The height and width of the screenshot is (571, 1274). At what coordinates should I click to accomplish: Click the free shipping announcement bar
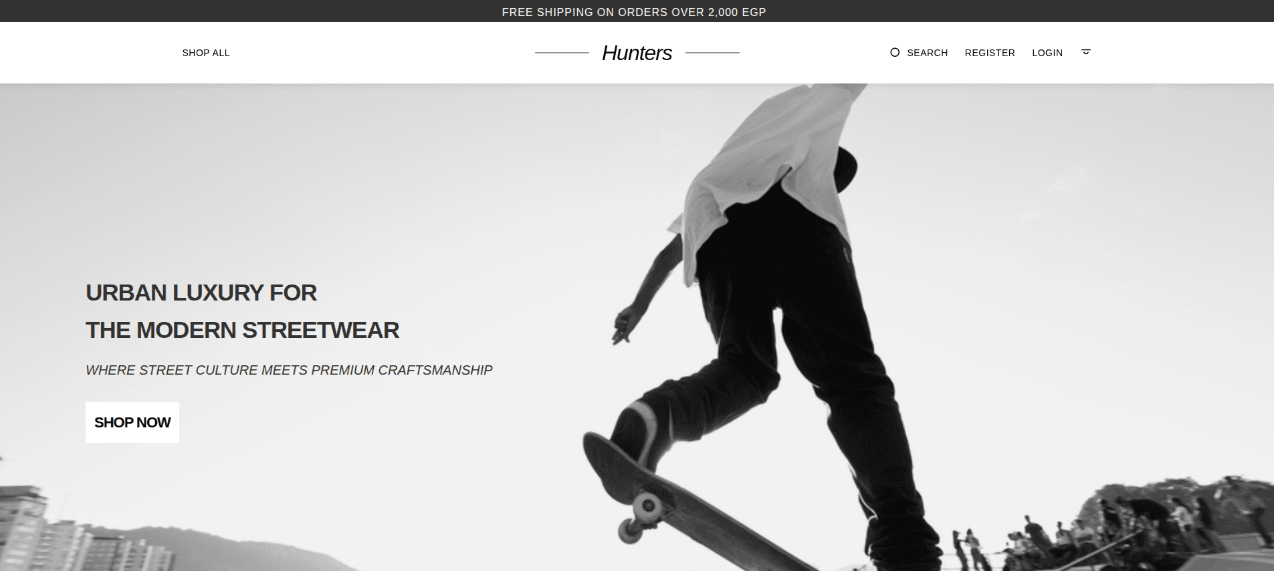click(637, 11)
